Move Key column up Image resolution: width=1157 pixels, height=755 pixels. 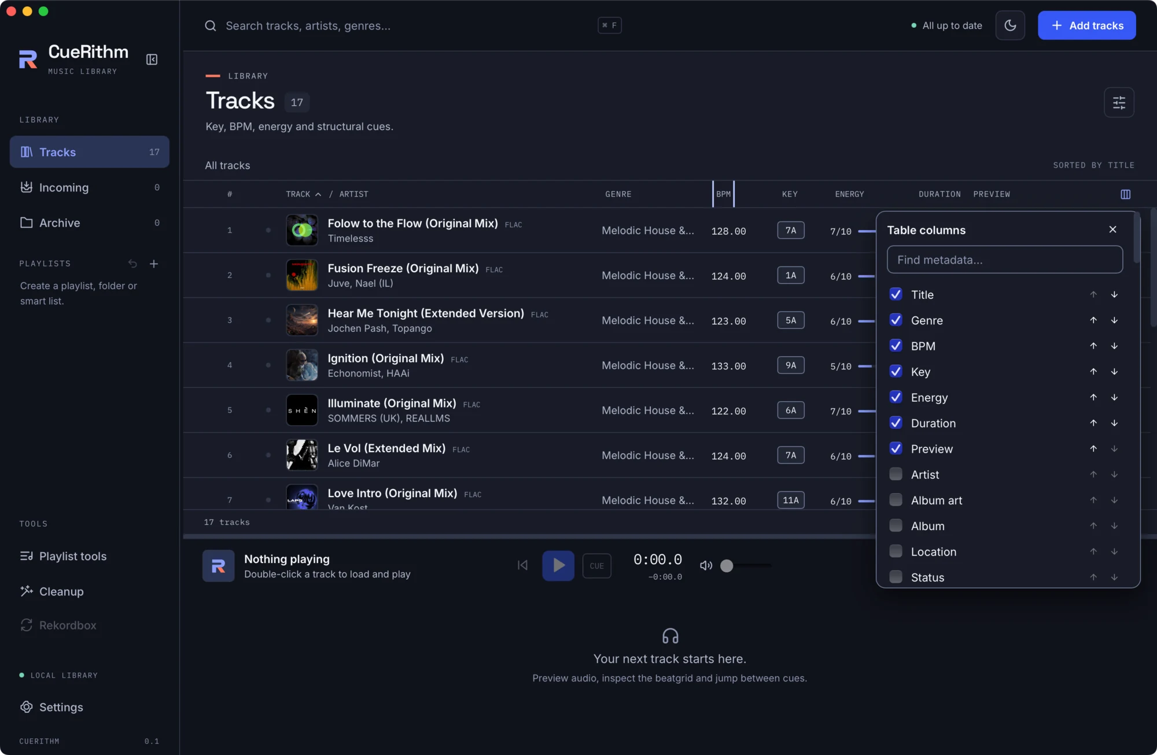[x=1093, y=372]
